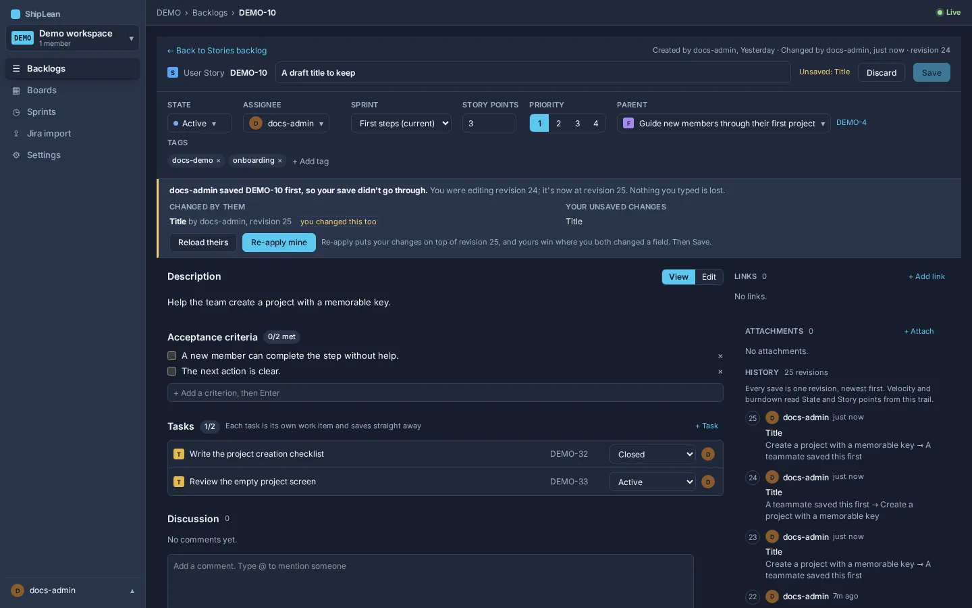Click the task icon for 'Review the empty project screen'
972x608 pixels.
[x=179, y=482]
